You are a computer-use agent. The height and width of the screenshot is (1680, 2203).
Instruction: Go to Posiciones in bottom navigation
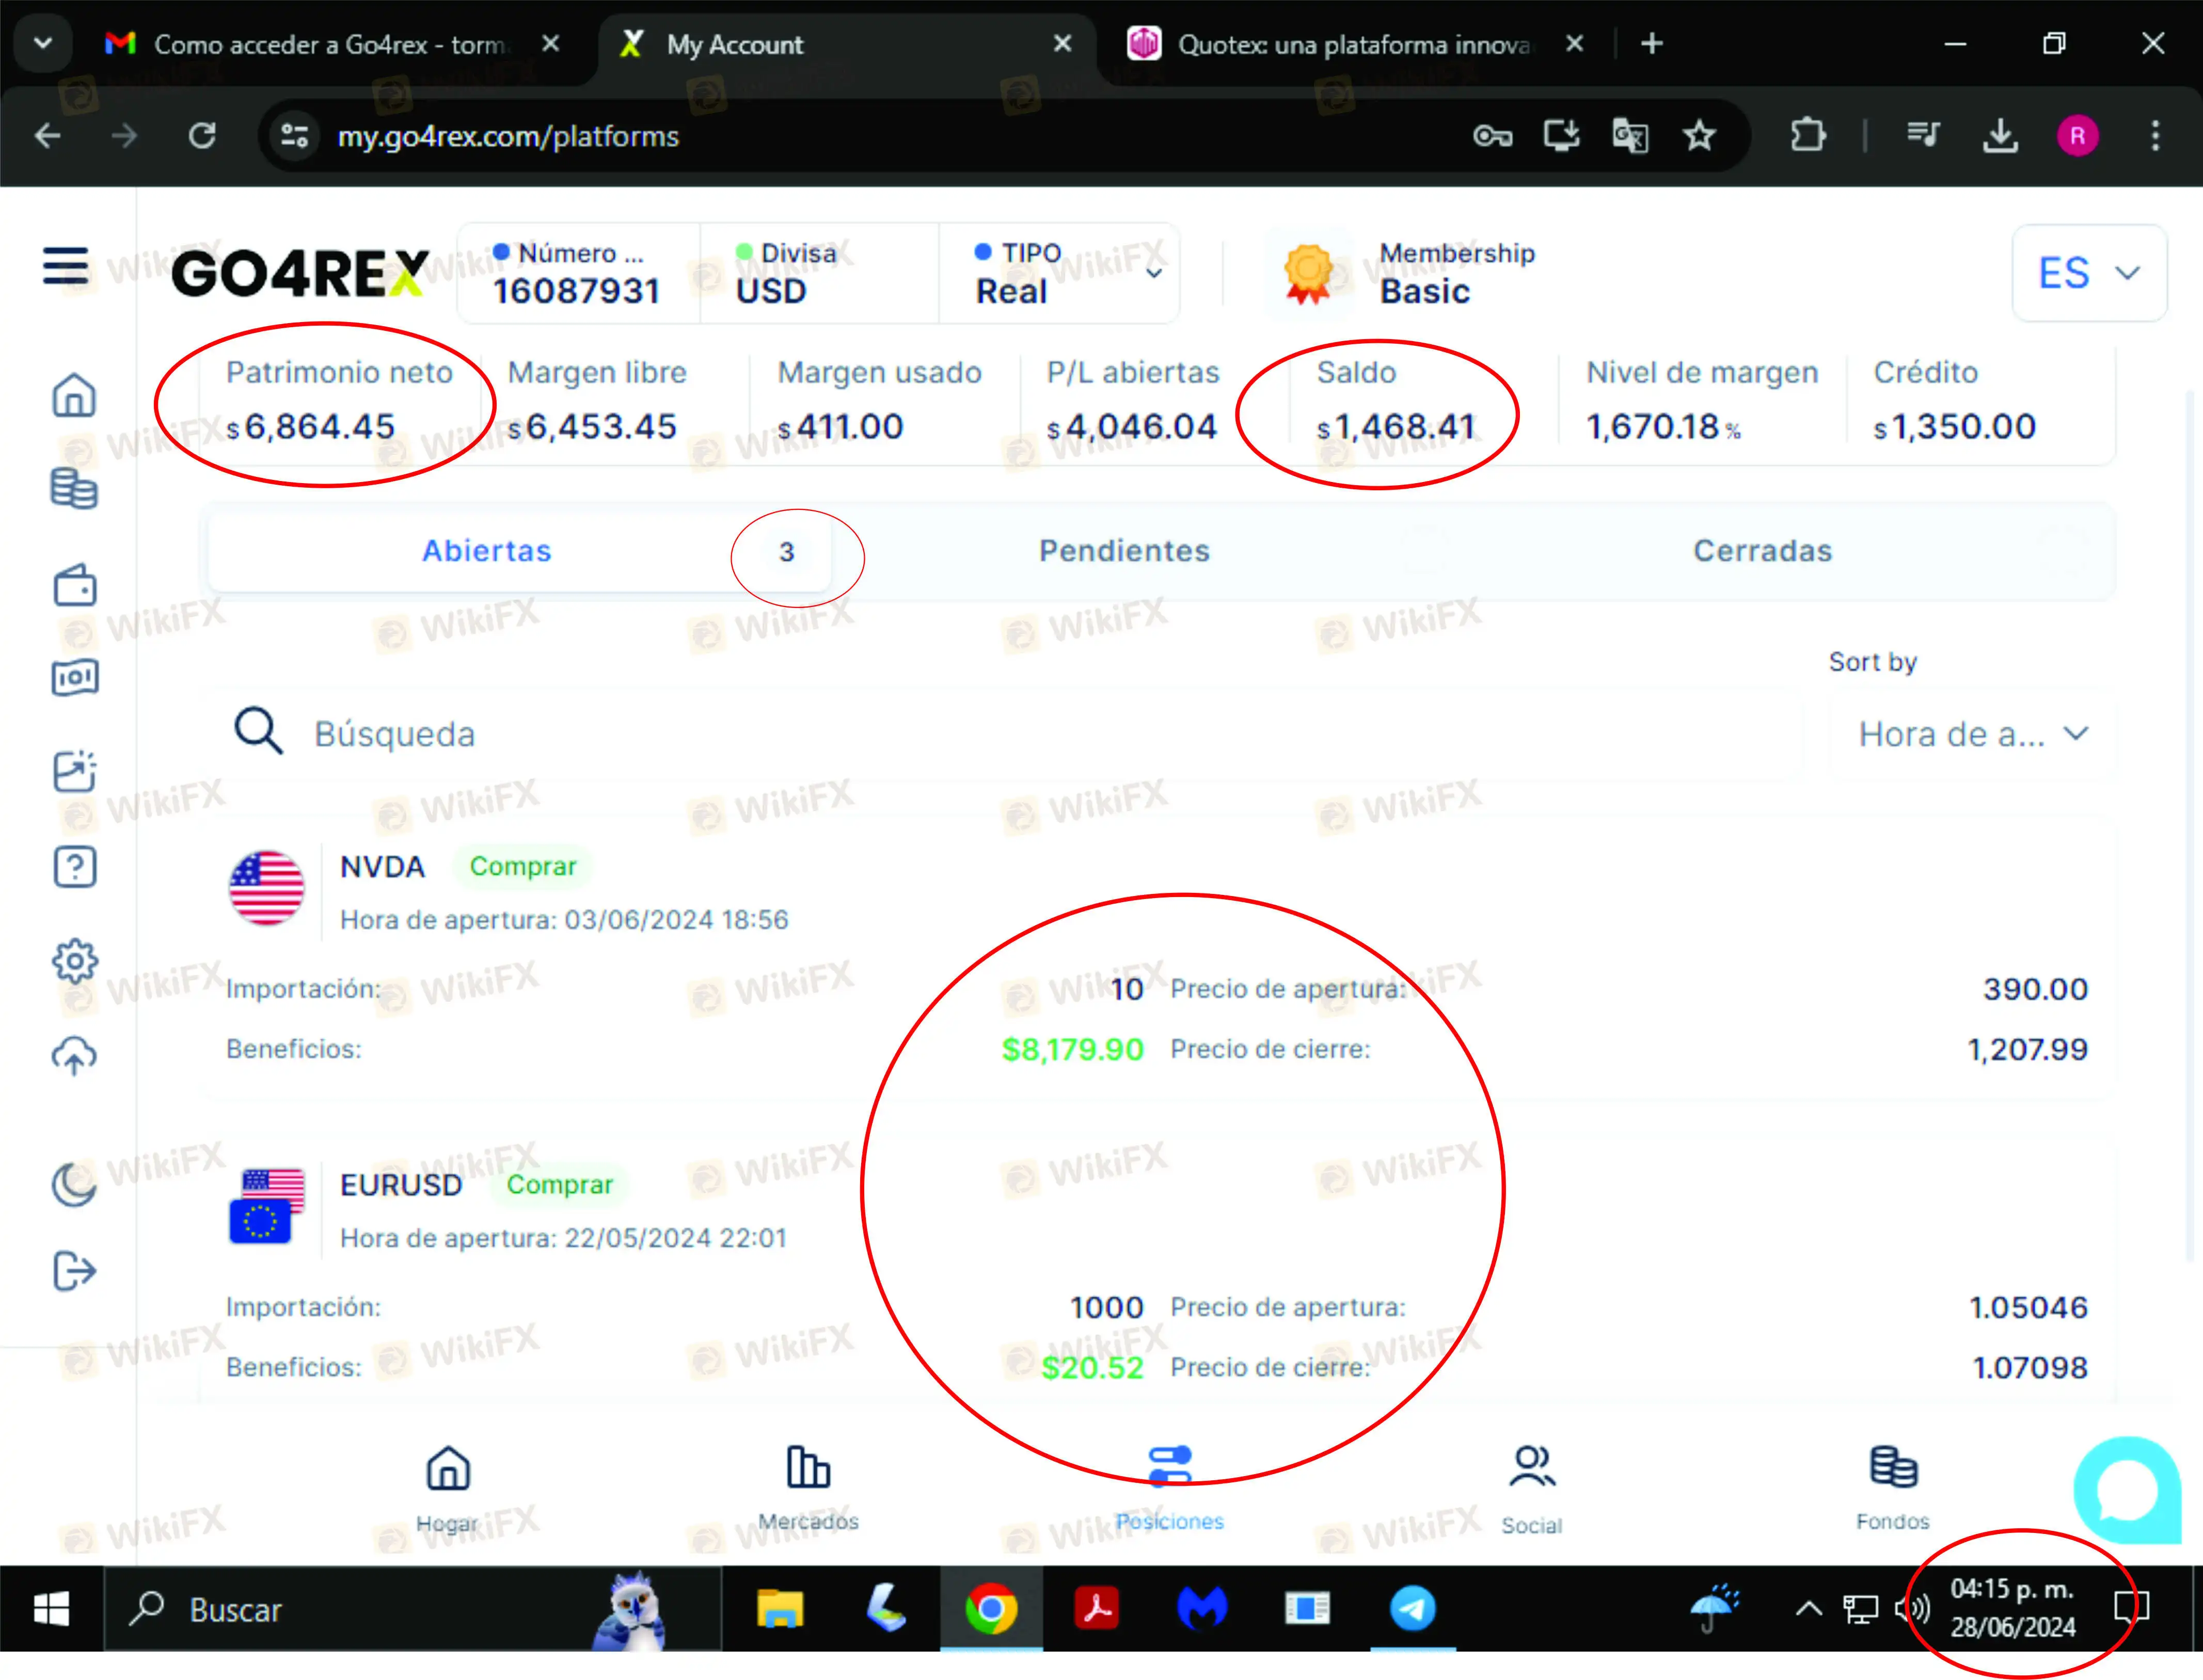[x=1170, y=1488]
